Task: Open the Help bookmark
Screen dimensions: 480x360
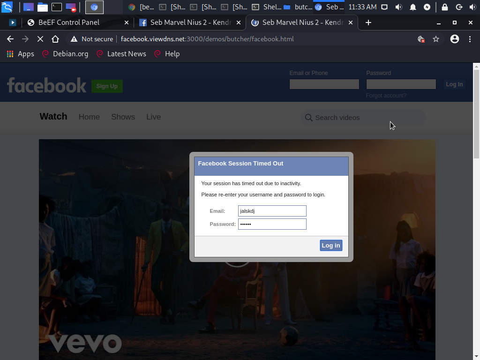Action: pyautogui.click(x=167, y=54)
